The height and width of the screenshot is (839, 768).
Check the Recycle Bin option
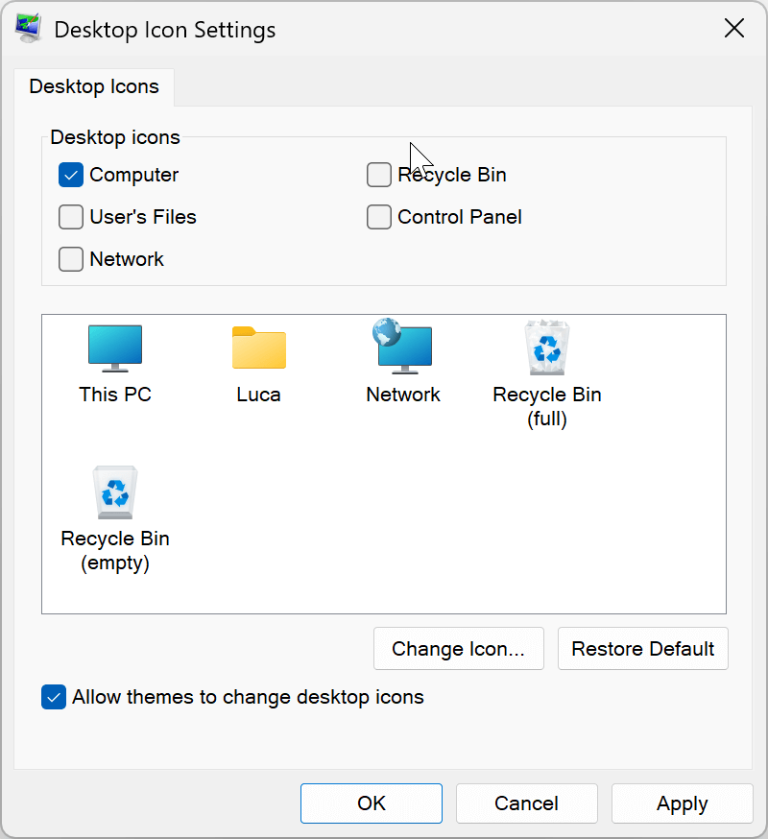click(x=378, y=175)
